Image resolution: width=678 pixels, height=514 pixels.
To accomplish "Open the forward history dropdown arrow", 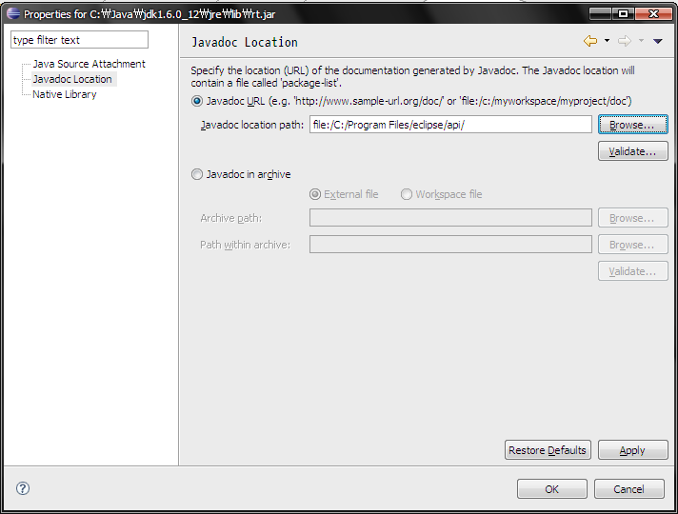I will point(641,41).
